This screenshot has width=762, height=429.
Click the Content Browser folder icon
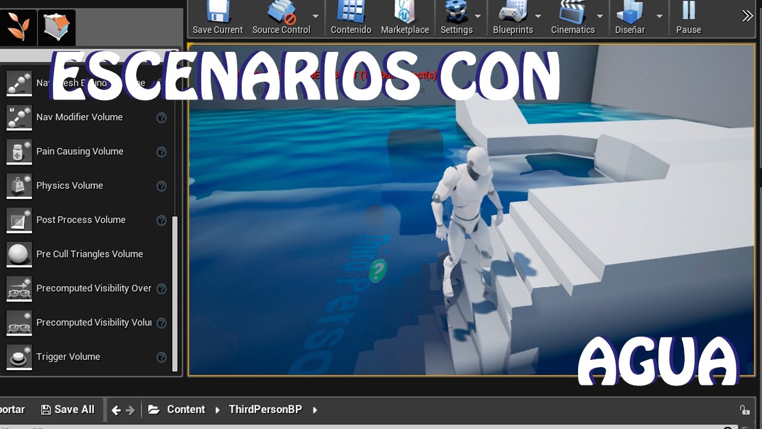pos(154,409)
